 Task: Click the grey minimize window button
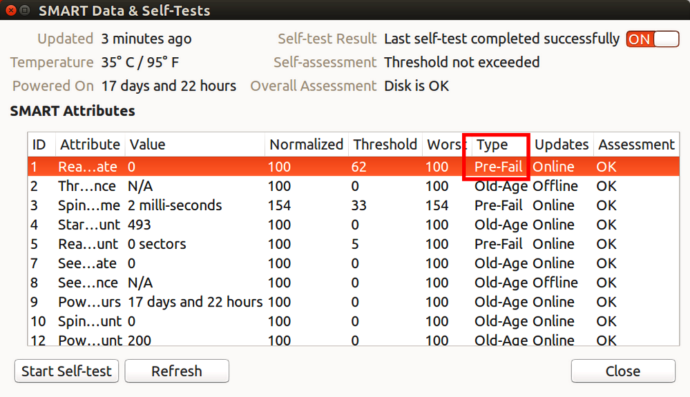pos(25,10)
